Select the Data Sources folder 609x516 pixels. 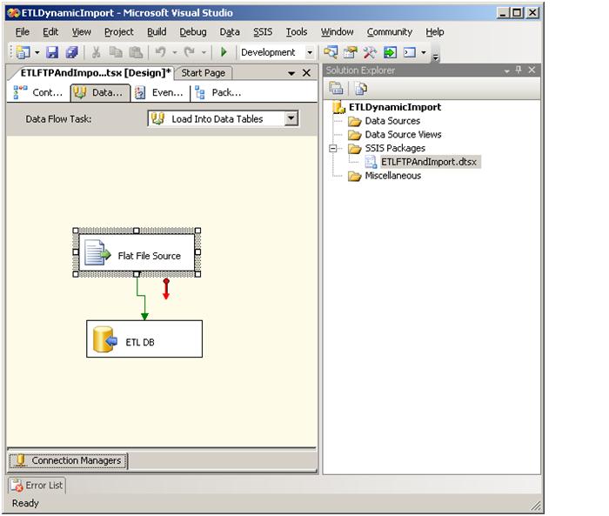(392, 121)
